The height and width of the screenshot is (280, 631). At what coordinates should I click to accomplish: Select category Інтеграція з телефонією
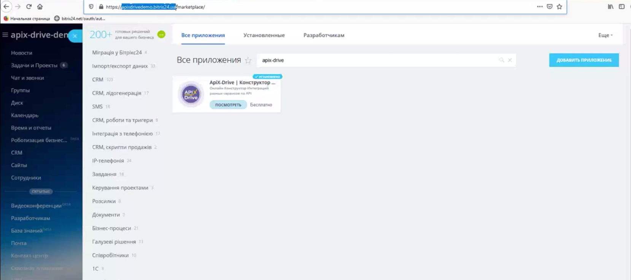pos(122,134)
